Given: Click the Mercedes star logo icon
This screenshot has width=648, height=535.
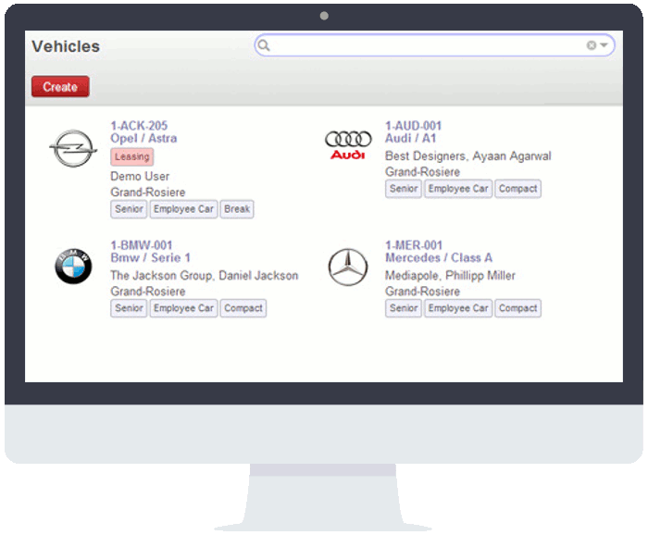Looking at the screenshot, I should 348,267.
